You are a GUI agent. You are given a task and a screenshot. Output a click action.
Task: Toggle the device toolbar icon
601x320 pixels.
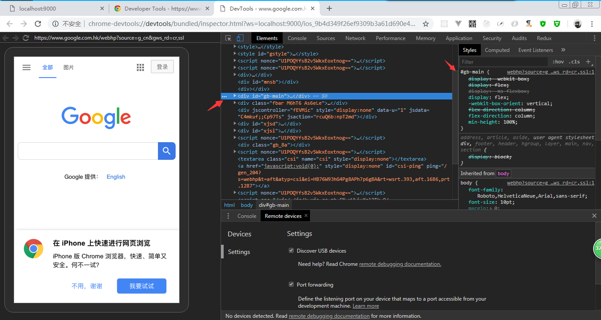(x=240, y=38)
